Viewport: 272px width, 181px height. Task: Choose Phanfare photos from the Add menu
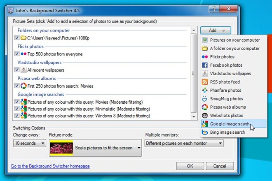click(x=234, y=90)
